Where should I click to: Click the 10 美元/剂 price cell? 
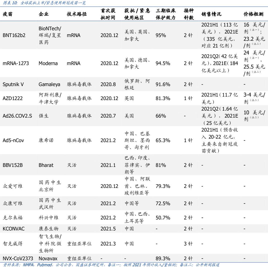point(254,116)
